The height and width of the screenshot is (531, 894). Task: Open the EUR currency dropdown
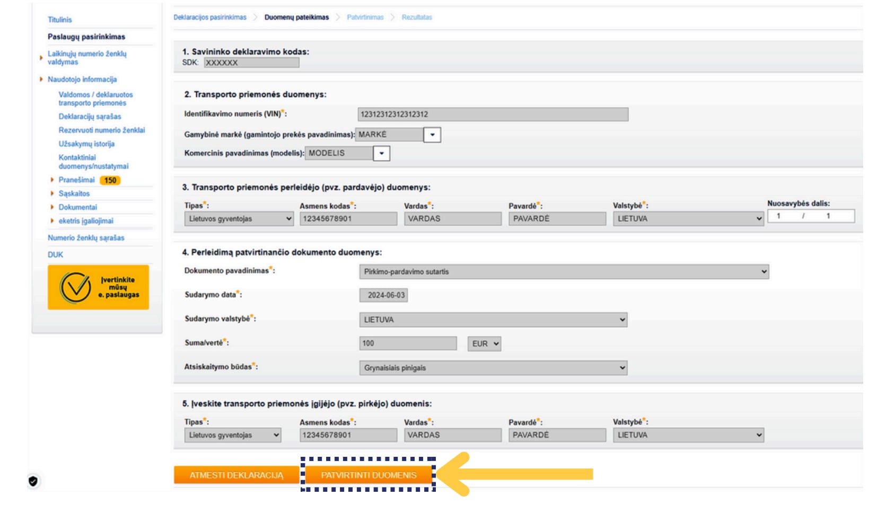[x=484, y=344]
